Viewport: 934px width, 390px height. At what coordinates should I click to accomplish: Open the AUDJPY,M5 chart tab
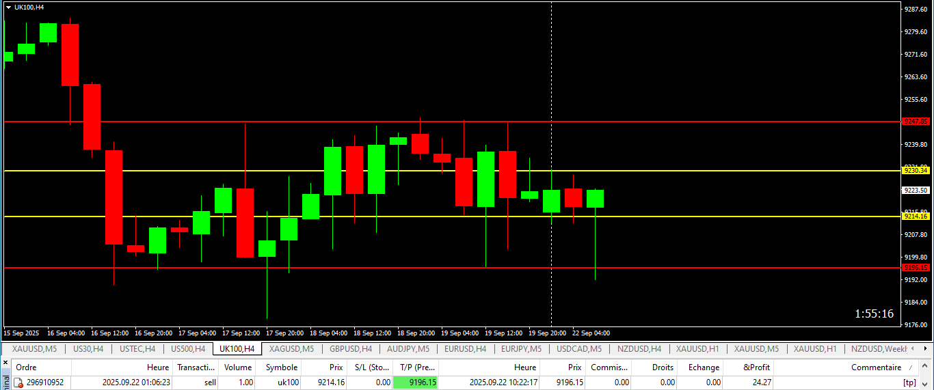point(408,349)
